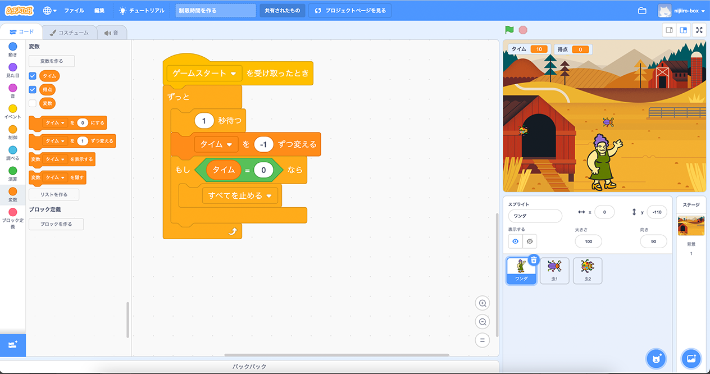
Task: Uncheck the 得点 variable checkbox
Action: click(x=33, y=89)
